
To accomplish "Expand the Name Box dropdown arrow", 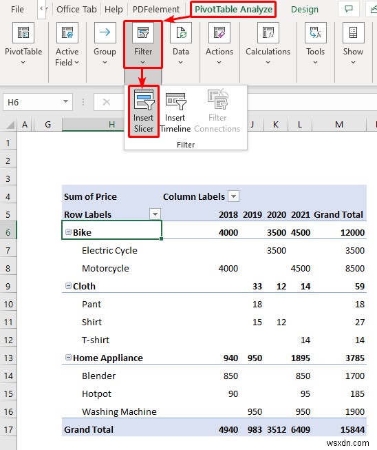I will 65,101.
